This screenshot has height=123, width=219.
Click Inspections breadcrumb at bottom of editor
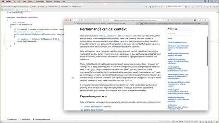point(12,119)
